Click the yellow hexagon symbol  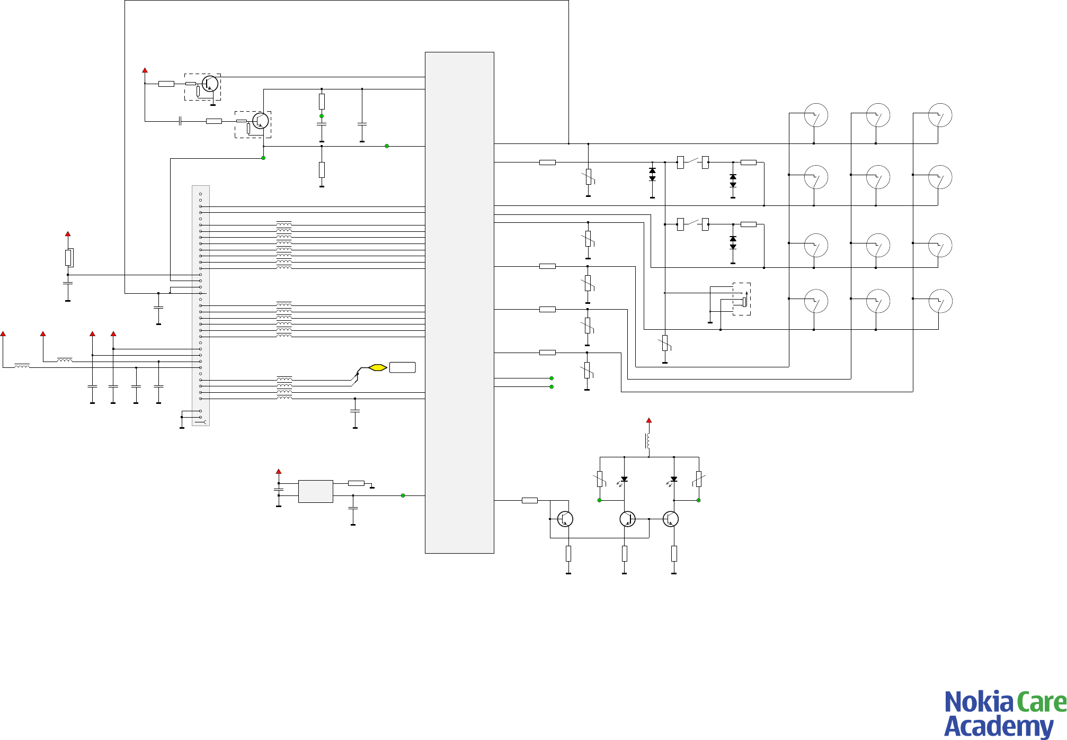click(x=378, y=367)
